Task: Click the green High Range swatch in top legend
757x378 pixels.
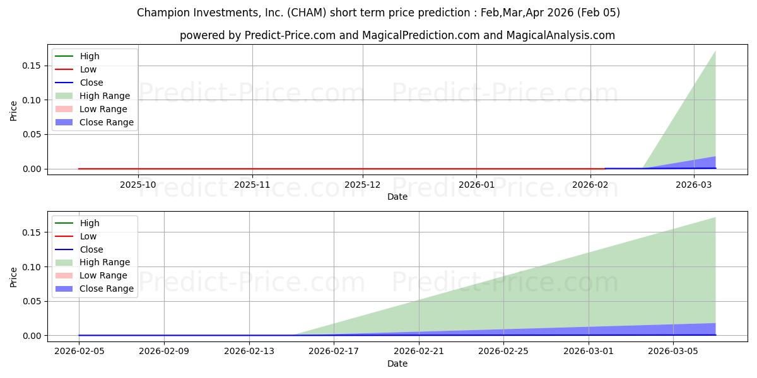Action: click(x=64, y=96)
